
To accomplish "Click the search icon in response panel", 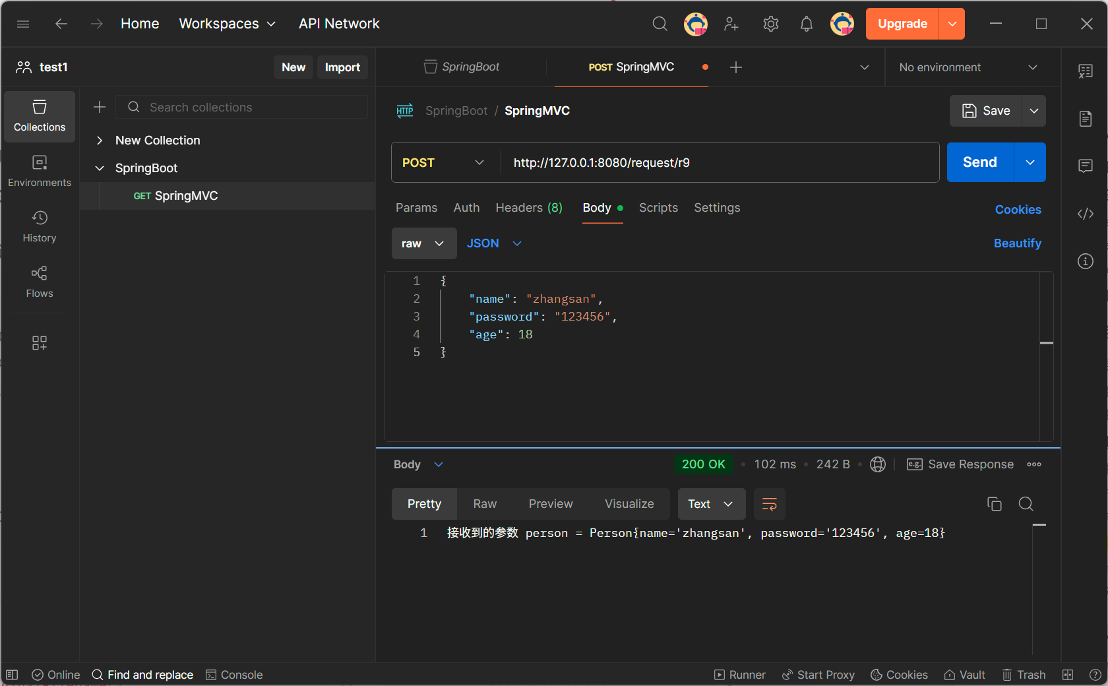I will pos(1026,504).
